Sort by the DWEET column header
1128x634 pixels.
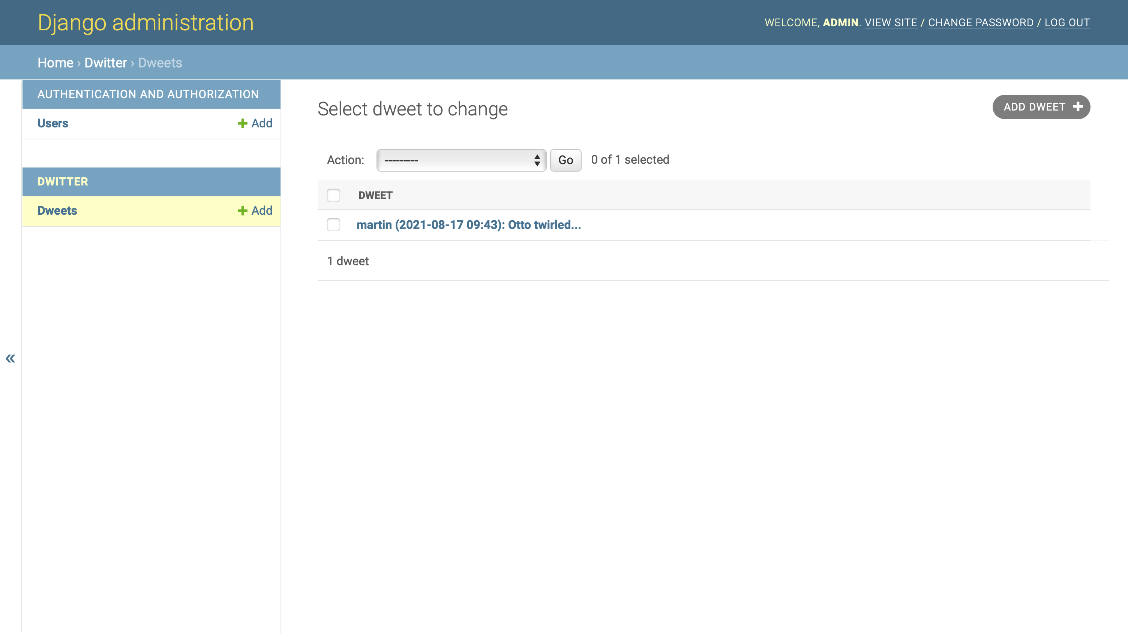[x=375, y=196]
